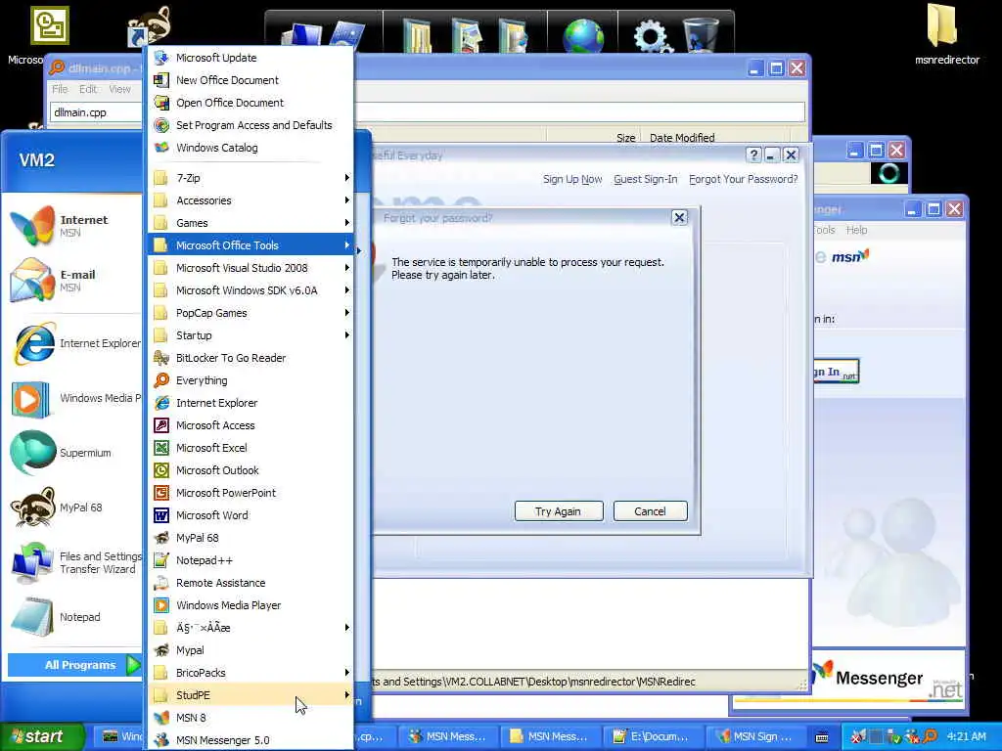Open Notepad from Start menu pinned list
Image resolution: width=1002 pixels, height=751 pixels.
point(73,617)
